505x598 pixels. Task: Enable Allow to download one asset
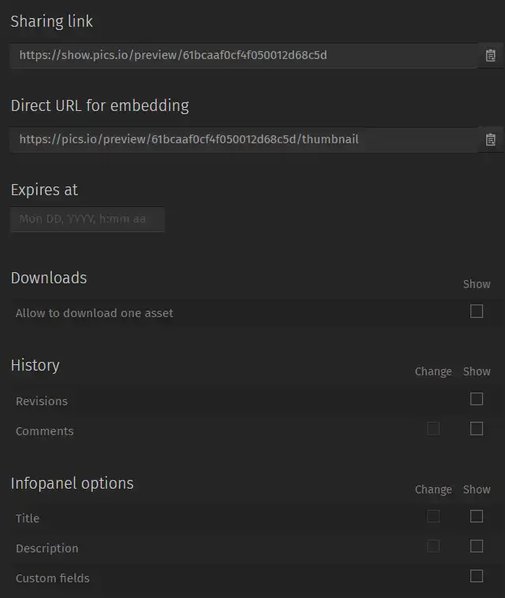[x=477, y=312]
